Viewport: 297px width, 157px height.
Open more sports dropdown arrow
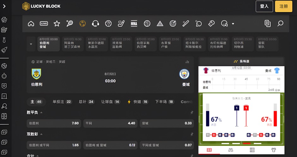[x=233, y=24]
